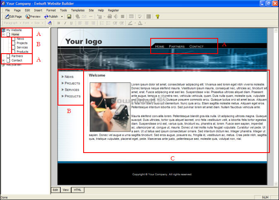Open the File menu
279x200 pixels.
pyautogui.click(x=7, y=10)
